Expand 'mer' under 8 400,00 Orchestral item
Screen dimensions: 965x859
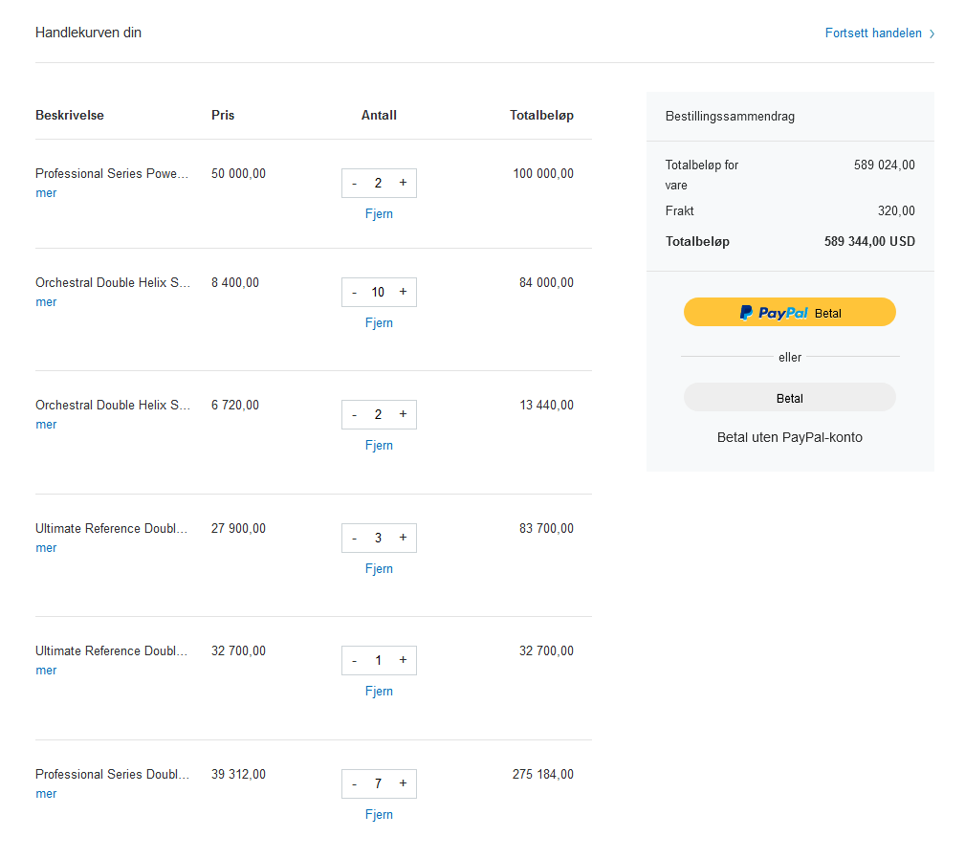tap(46, 302)
